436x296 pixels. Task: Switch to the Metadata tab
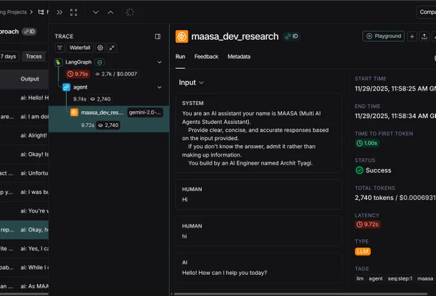[x=239, y=57]
